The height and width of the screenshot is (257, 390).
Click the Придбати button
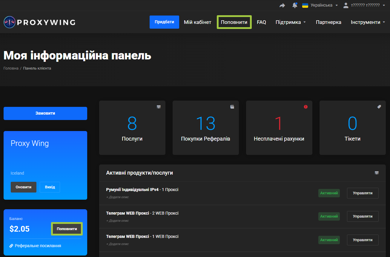point(164,22)
